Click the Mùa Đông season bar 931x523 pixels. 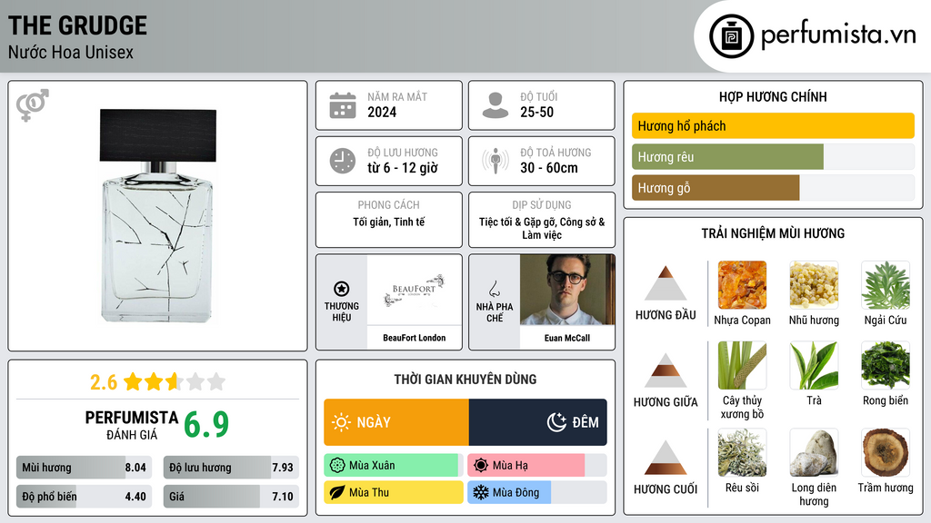tap(536, 492)
